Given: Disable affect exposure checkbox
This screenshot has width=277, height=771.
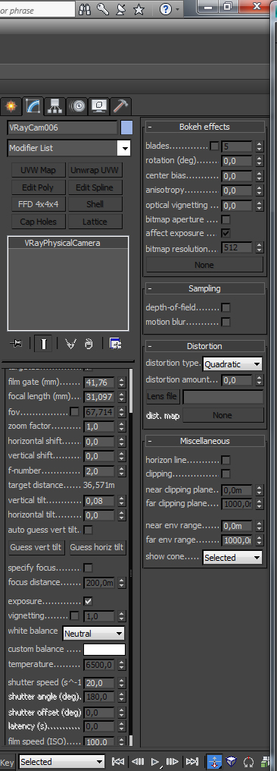Looking at the screenshot, I should point(226,233).
